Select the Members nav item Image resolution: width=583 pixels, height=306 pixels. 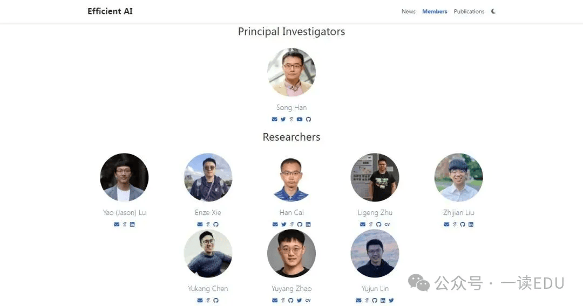435,11
